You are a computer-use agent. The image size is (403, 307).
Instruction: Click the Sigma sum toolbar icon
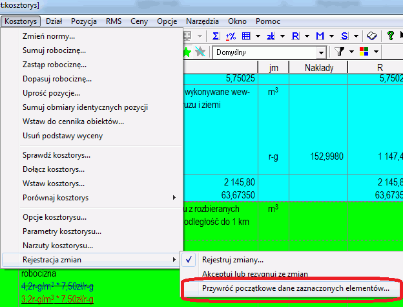215,36
